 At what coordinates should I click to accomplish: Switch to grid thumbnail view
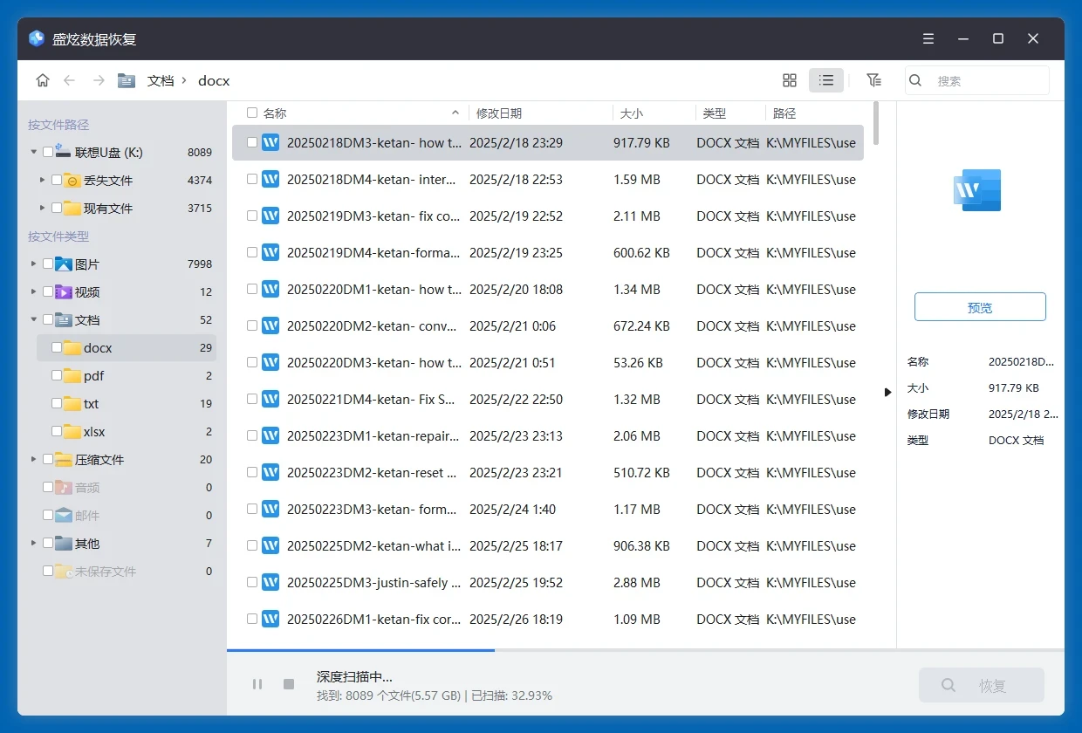click(790, 80)
